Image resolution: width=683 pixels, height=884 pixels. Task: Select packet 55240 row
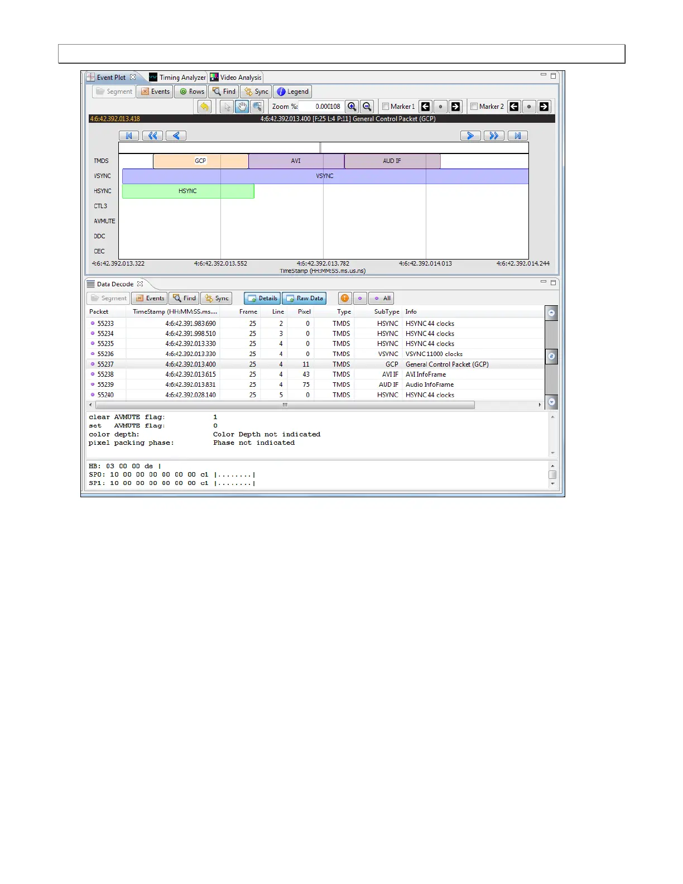tap(315, 395)
